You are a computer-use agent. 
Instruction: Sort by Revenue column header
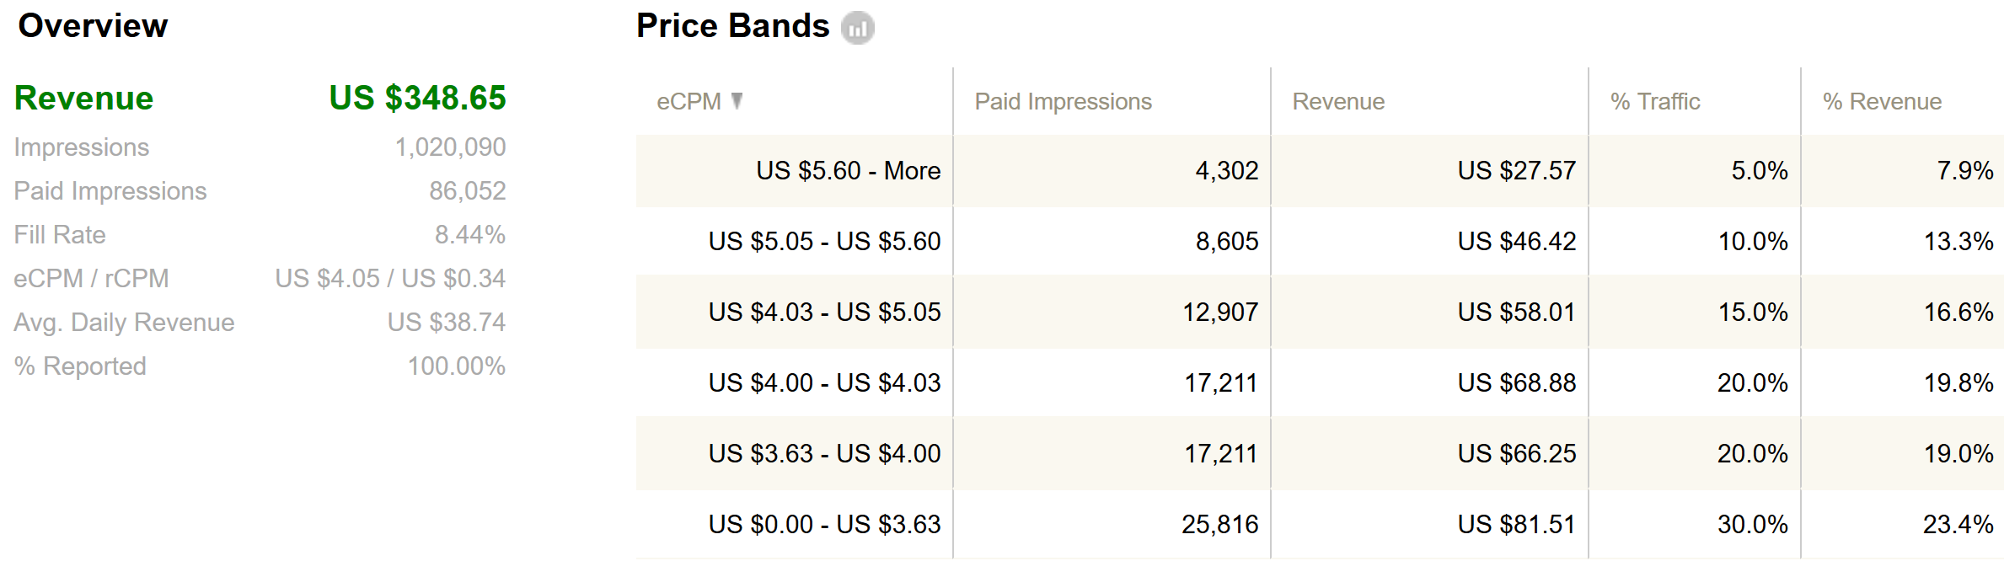[x=1338, y=102]
